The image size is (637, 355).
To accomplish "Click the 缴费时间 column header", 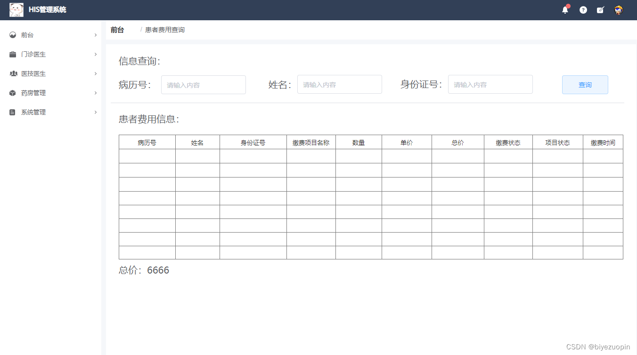I will (603, 143).
